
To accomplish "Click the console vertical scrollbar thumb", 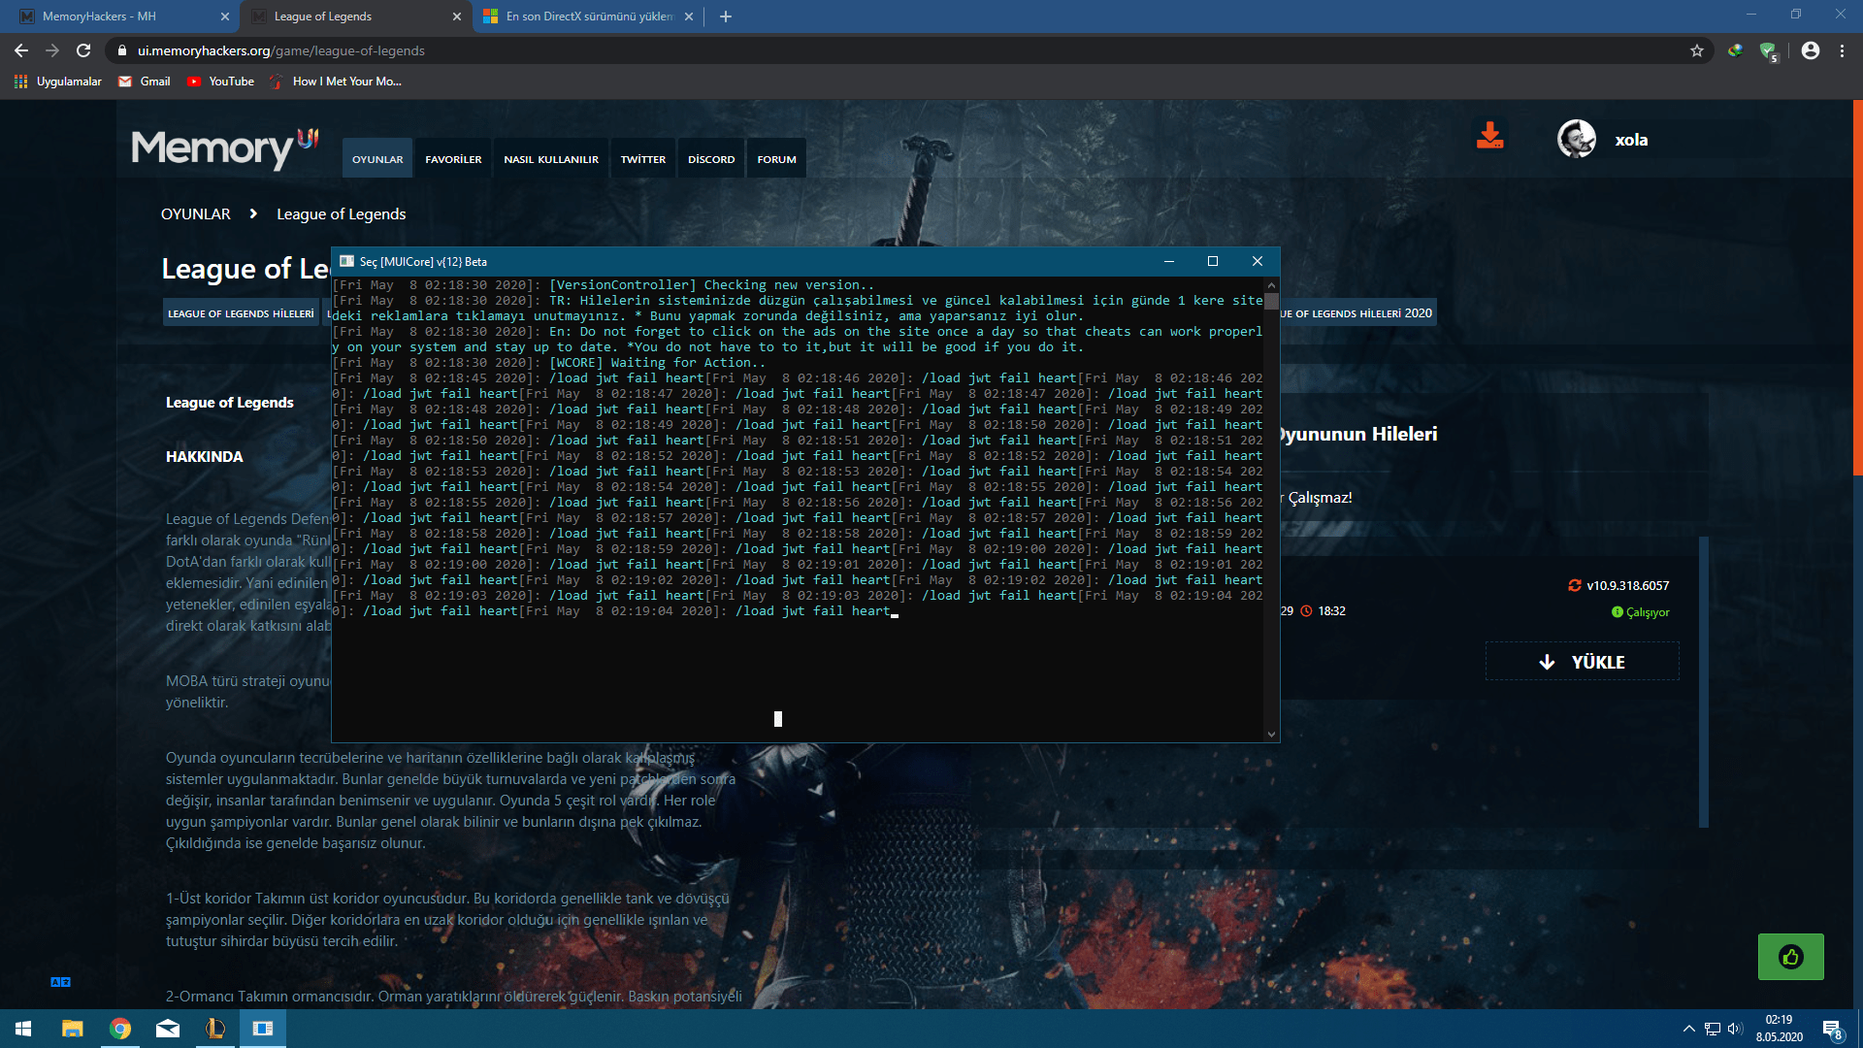I will pyautogui.click(x=1271, y=300).
